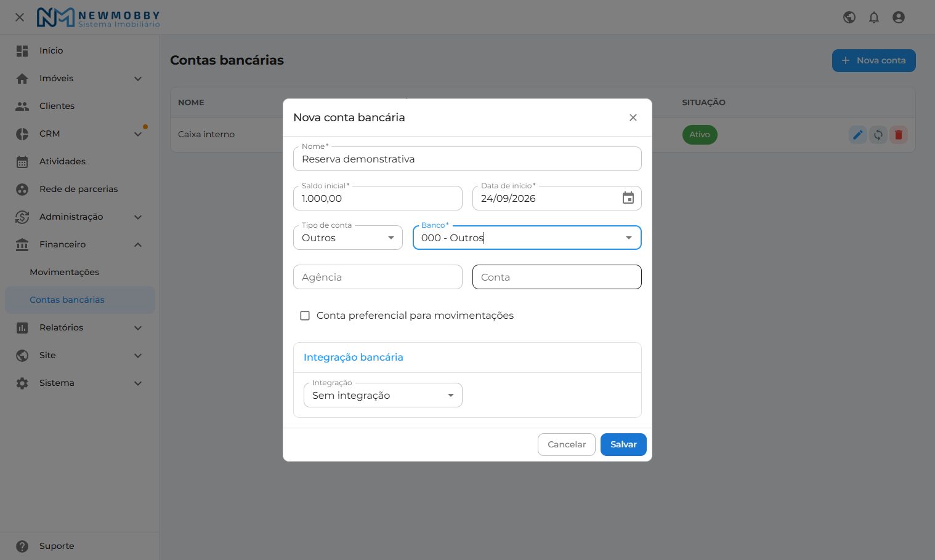Open Rede de parcerias in the sidebar
This screenshot has height=560, width=935.
[x=80, y=189]
